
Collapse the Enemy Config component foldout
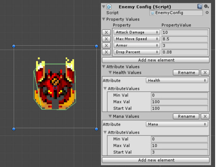(104, 6)
